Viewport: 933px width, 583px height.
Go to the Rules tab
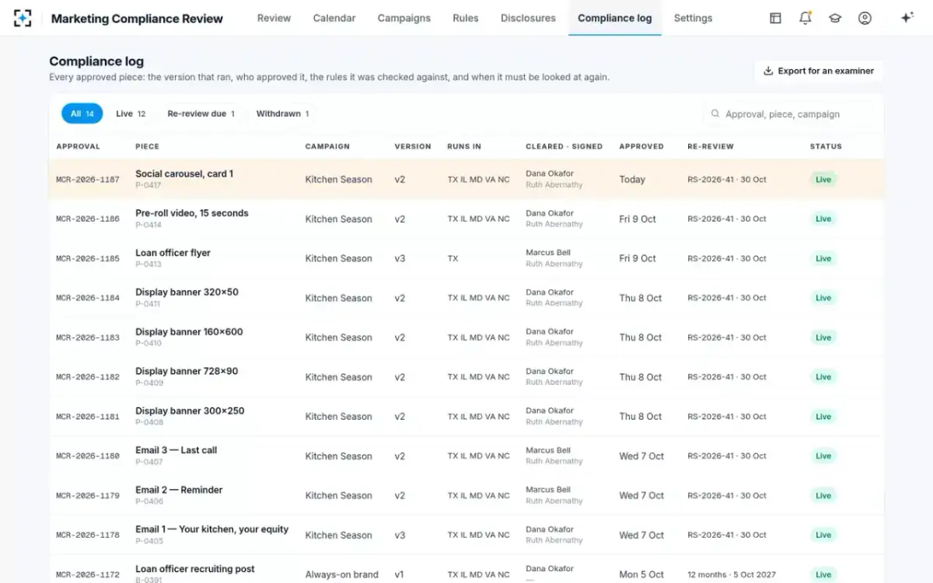pyautogui.click(x=466, y=18)
